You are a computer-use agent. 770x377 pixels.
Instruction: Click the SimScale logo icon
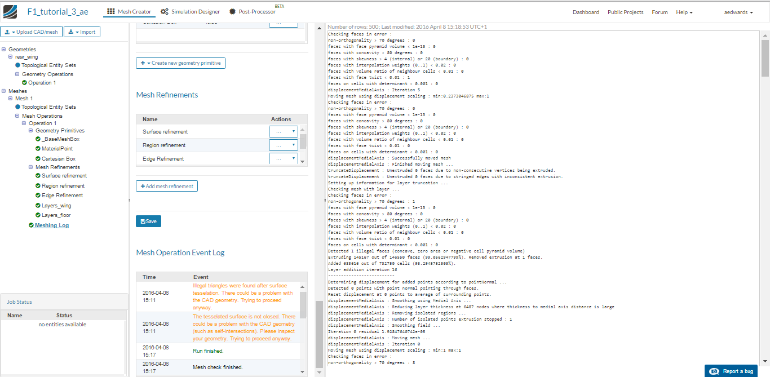11,12
